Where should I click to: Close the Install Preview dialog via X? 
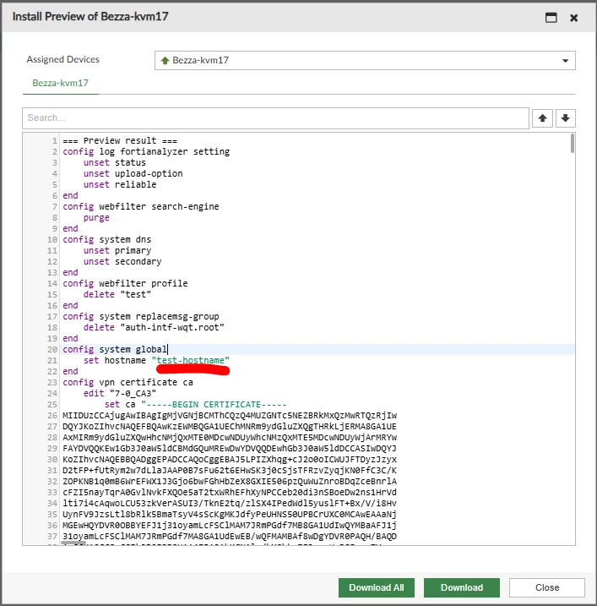574,18
